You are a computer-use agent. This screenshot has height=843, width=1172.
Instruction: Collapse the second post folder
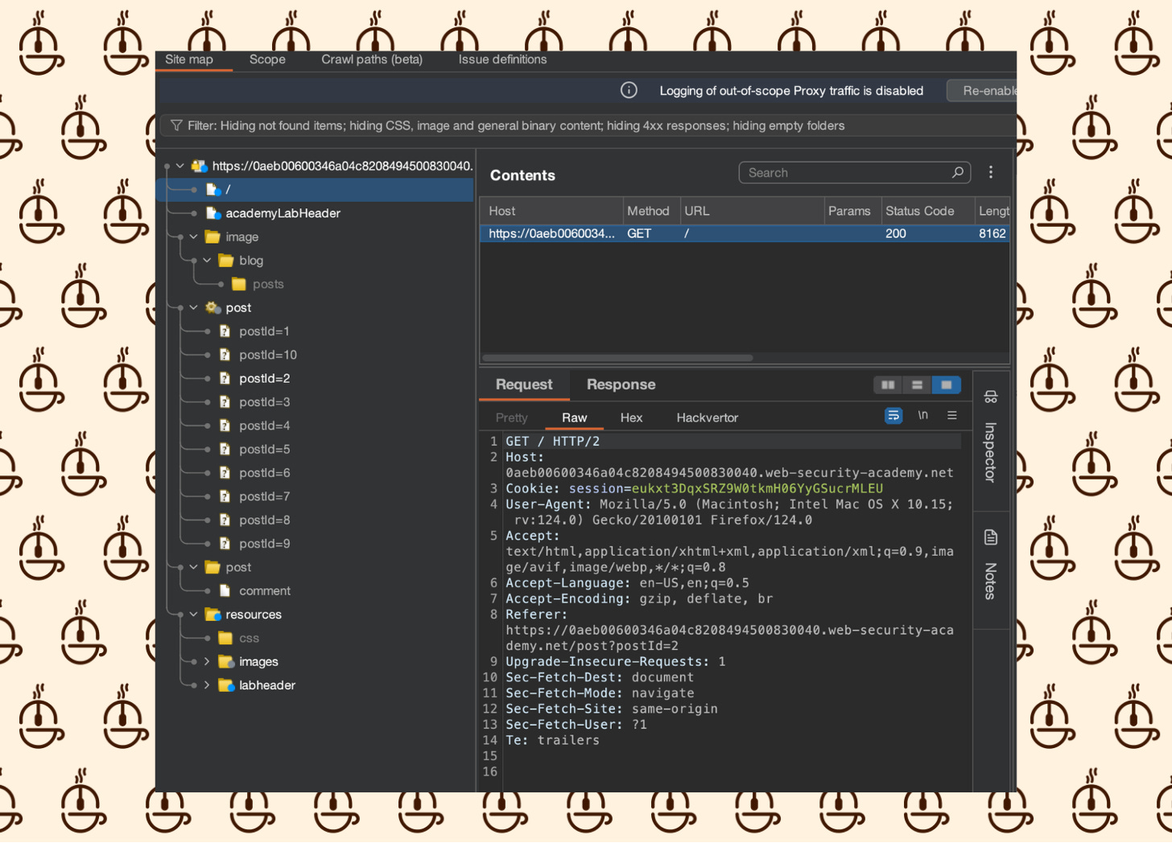click(193, 567)
